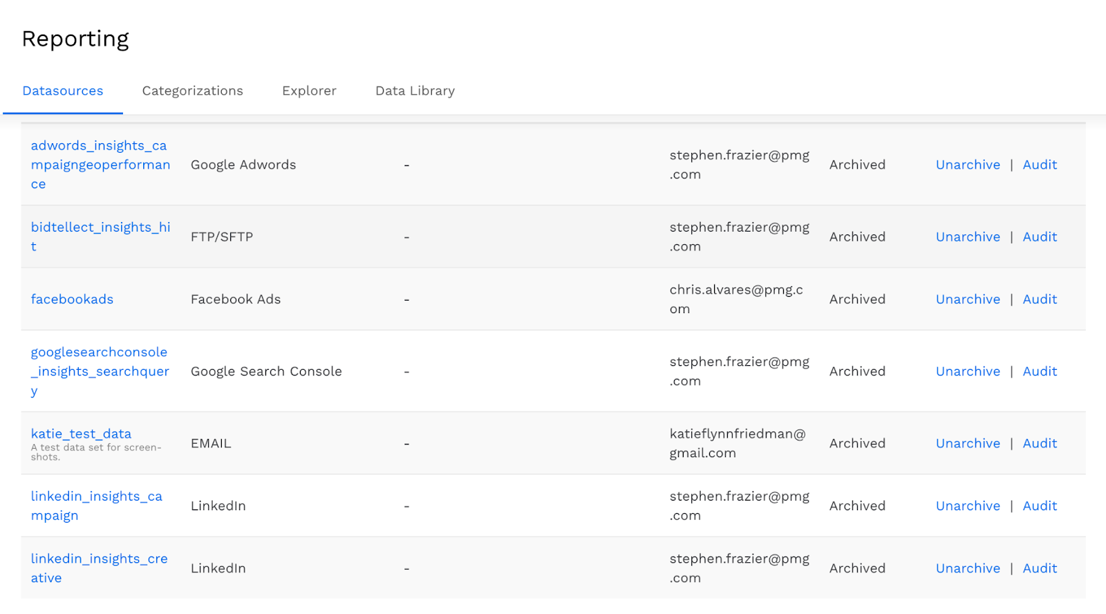Unarchive the FTP/SFTP bidtellect datasource
1106x614 pixels.
click(968, 236)
